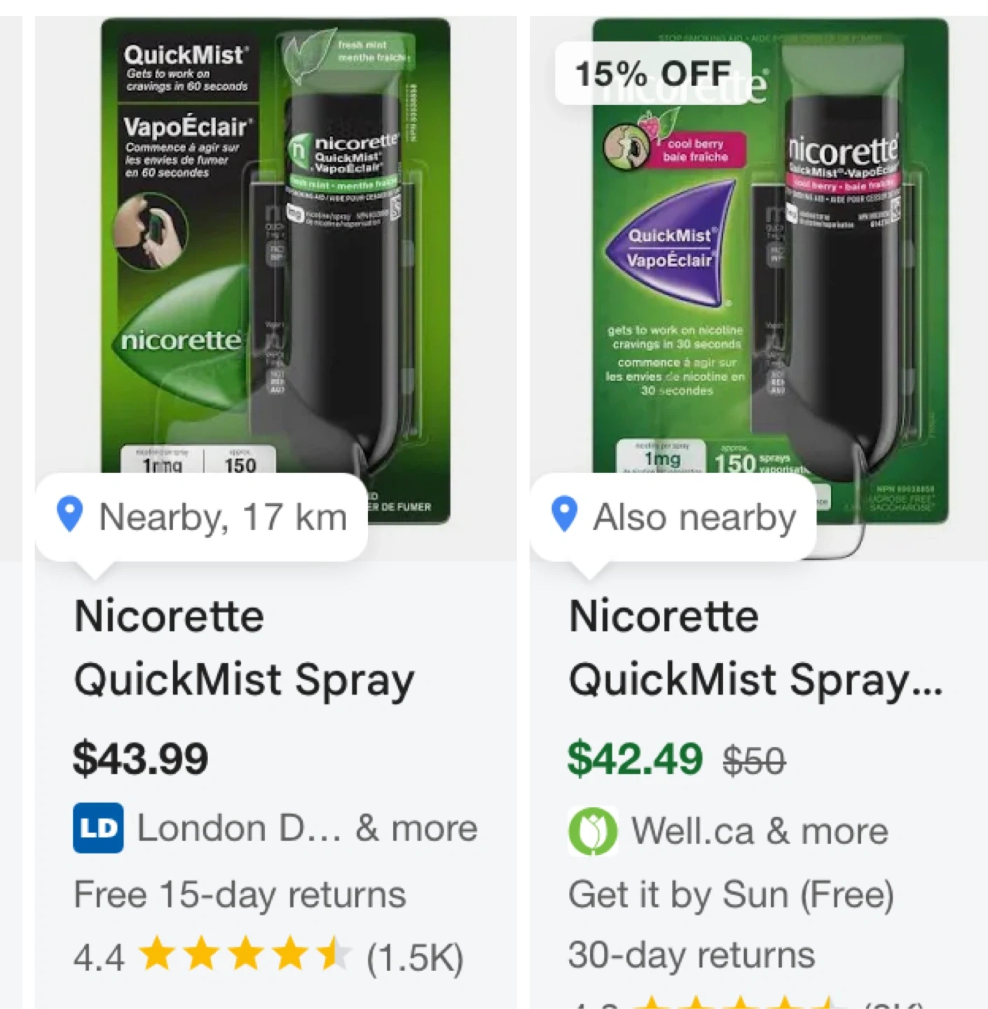Click the crossed-out $50 original price
This screenshot has width=988, height=1009.
point(754,760)
